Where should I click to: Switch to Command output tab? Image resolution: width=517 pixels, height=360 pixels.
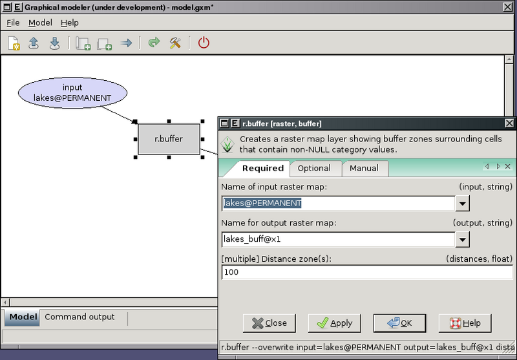[79, 317]
